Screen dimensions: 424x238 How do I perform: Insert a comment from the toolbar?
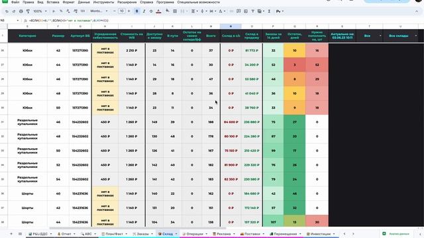click(238, 11)
